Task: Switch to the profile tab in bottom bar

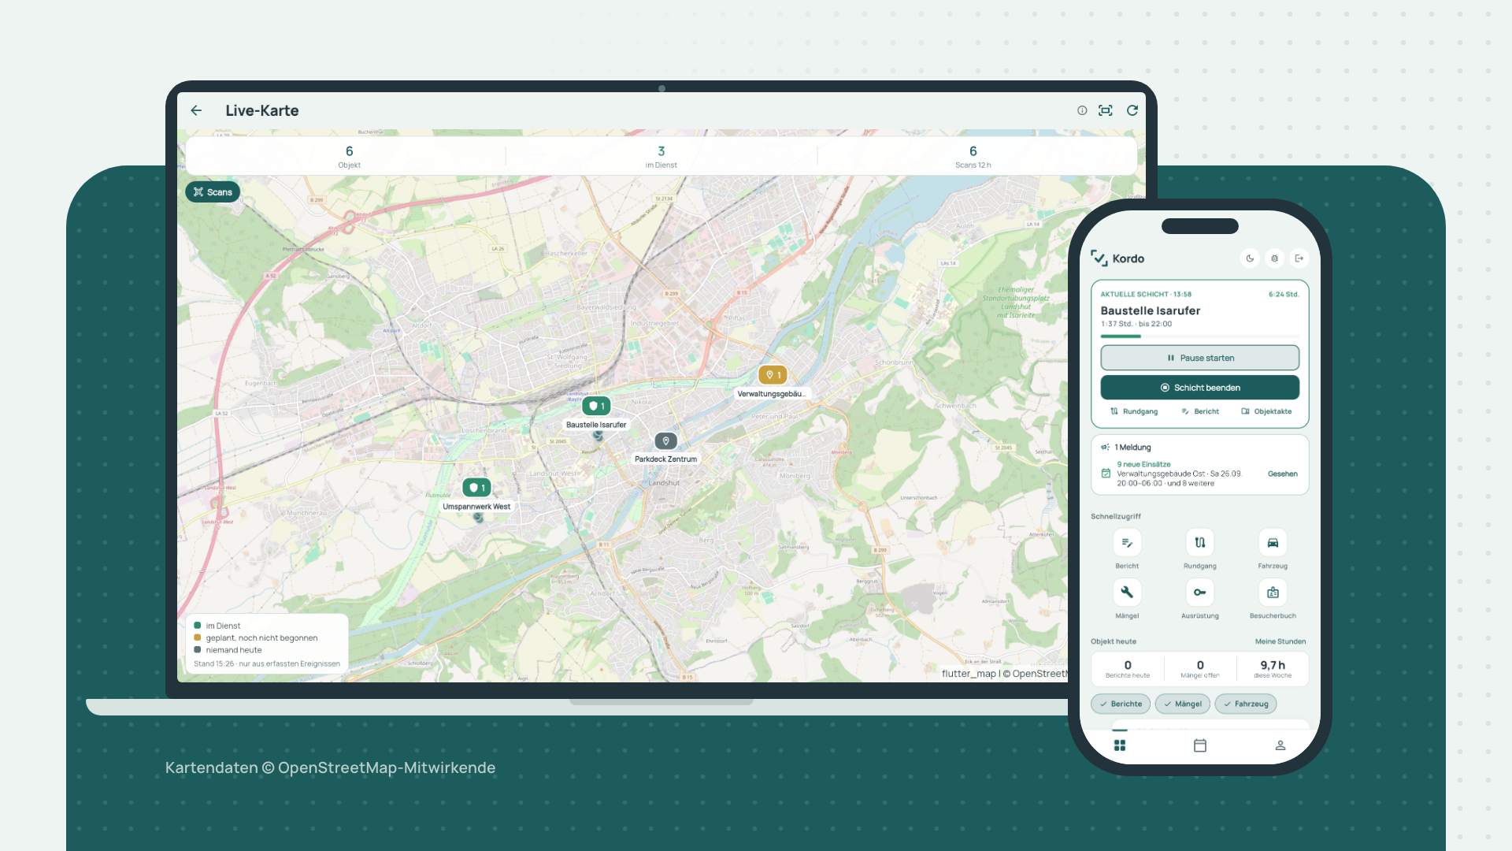Action: pos(1280,745)
